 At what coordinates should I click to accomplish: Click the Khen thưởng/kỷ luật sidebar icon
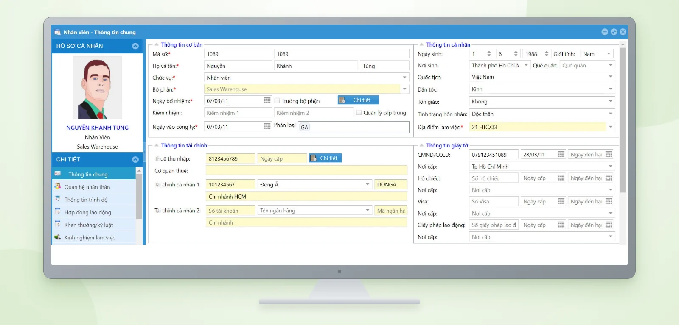click(x=58, y=225)
